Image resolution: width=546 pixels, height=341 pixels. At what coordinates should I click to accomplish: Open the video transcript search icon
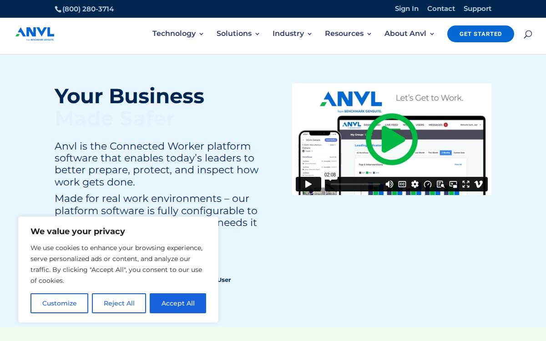(440, 184)
